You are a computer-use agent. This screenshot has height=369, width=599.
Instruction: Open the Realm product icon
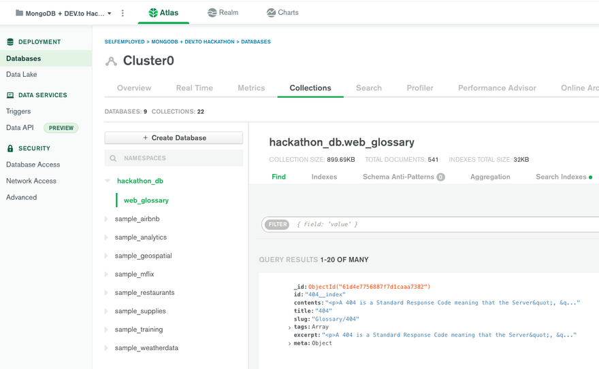point(212,13)
